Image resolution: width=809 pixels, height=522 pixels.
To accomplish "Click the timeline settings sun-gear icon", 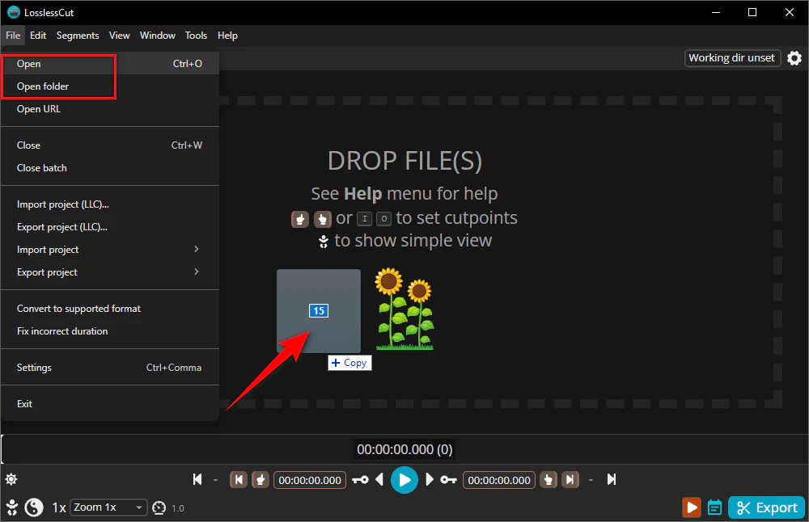I will tap(11, 479).
